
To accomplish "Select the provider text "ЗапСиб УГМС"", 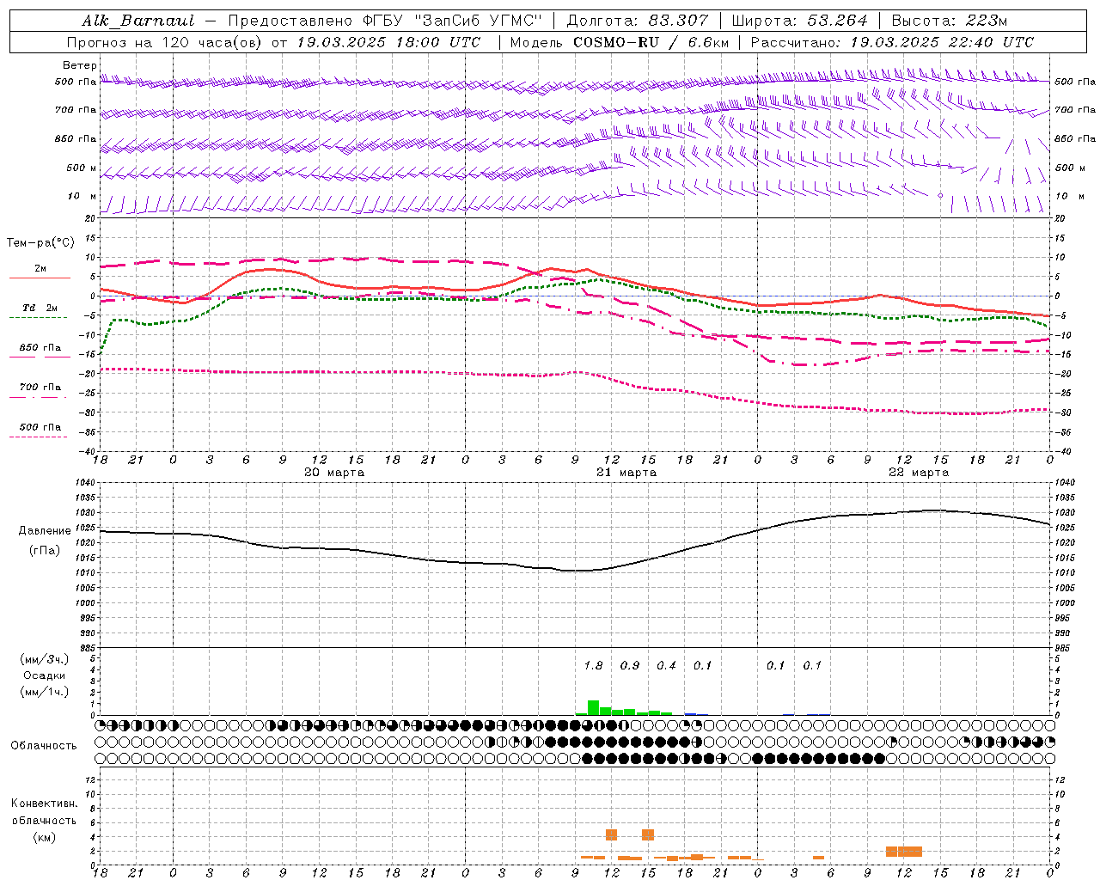I will (479, 21).
